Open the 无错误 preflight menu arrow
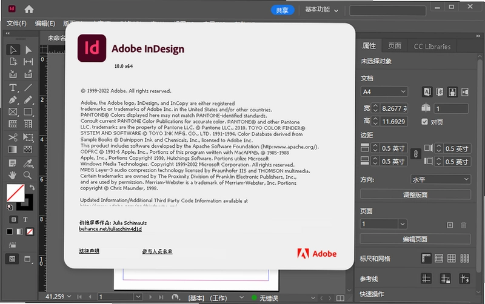 pos(313,298)
